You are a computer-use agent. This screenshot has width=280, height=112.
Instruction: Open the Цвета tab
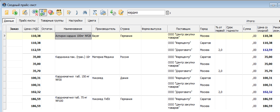click(x=92, y=21)
